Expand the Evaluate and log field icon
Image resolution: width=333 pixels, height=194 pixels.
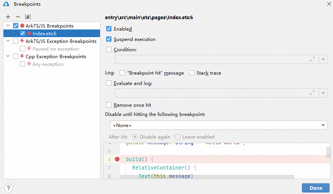tap(312, 93)
